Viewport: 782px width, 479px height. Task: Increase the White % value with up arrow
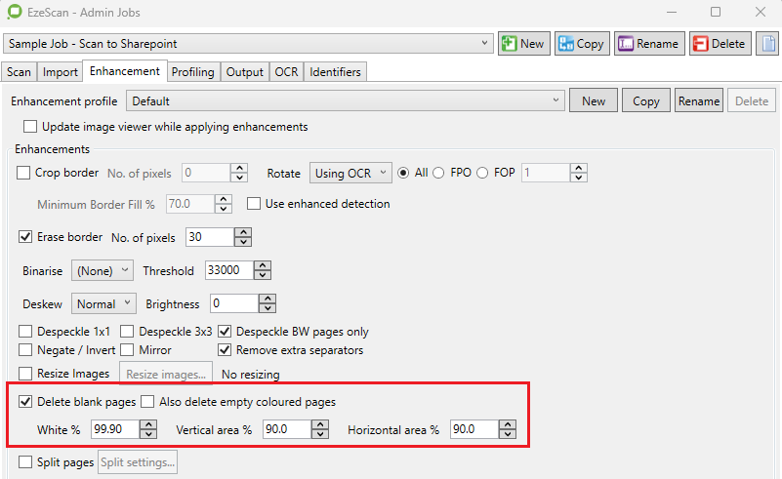(x=148, y=424)
